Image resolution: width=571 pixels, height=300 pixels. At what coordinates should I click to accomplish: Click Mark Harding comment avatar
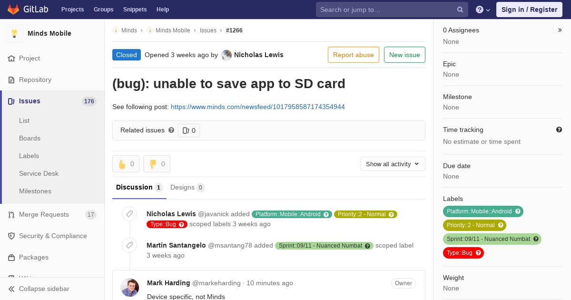point(130,288)
